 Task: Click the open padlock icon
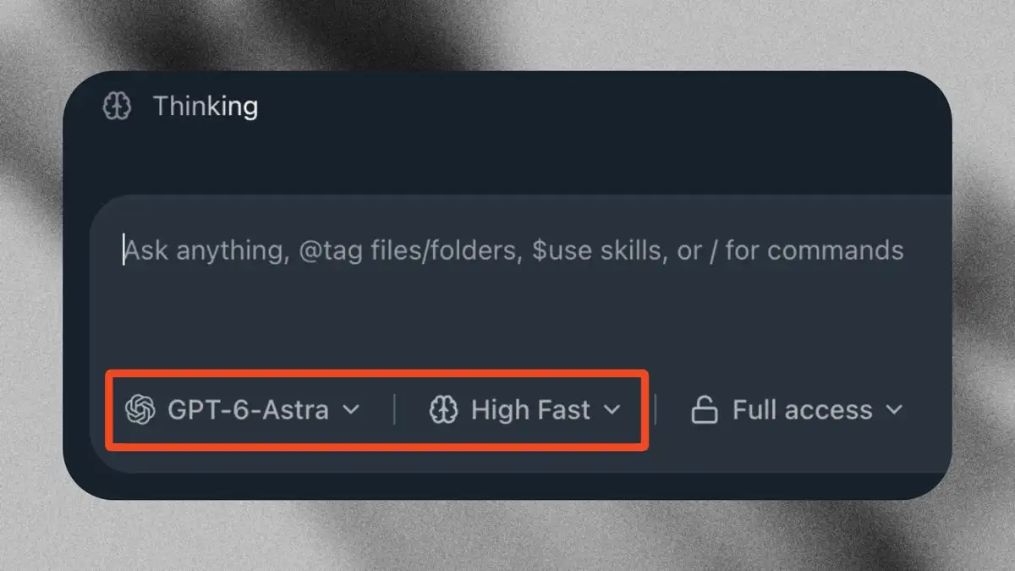[705, 410]
